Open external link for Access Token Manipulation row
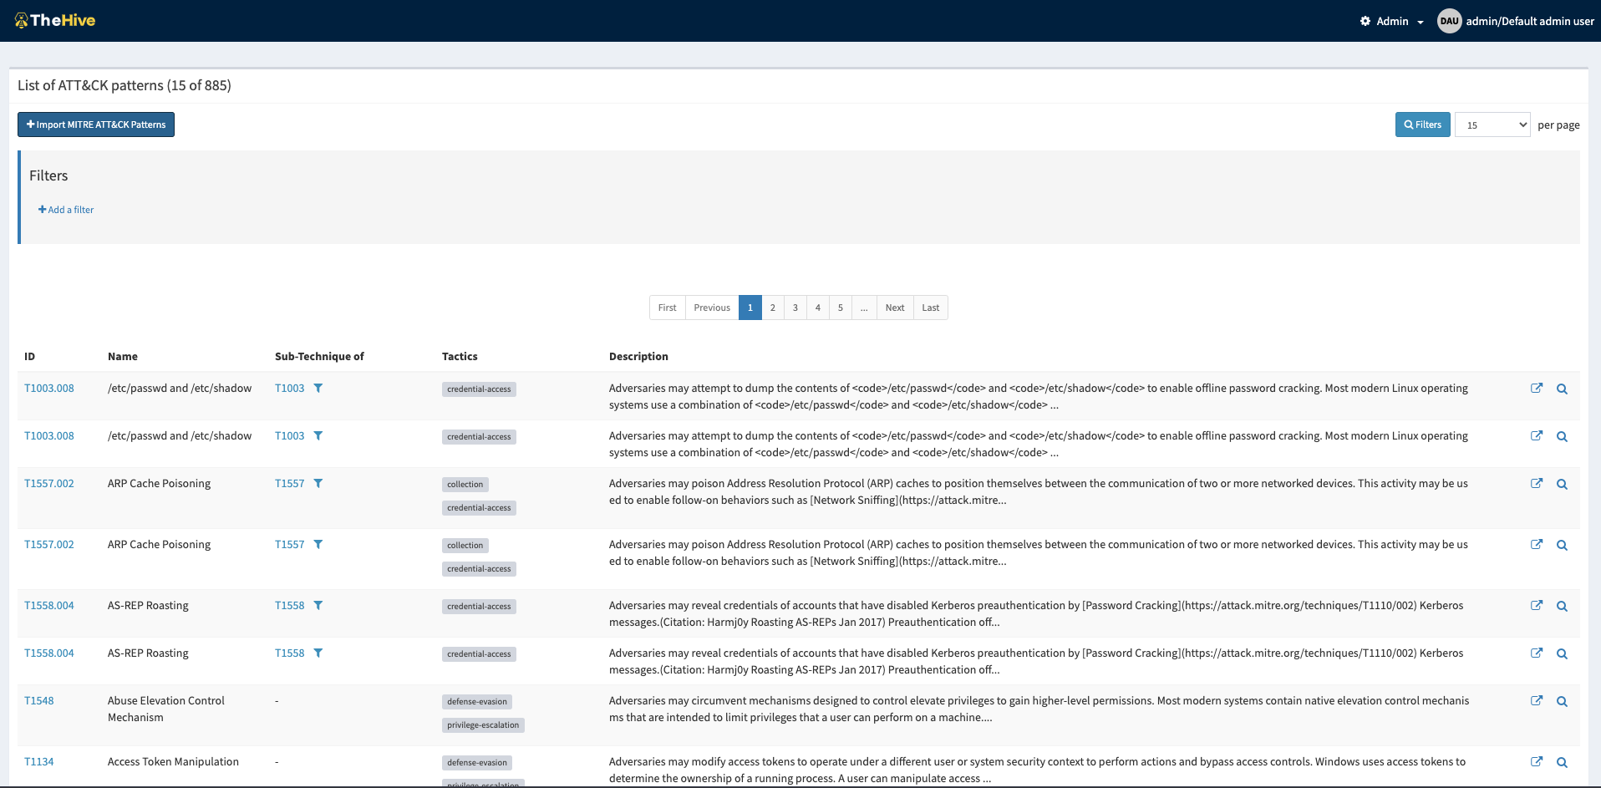This screenshot has width=1601, height=788. tap(1536, 762)
